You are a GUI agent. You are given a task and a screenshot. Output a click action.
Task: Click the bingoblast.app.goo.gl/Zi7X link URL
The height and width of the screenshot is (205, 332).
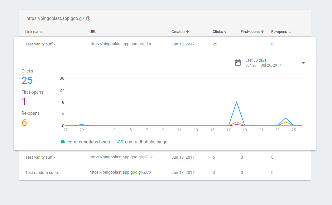point(120,173)
